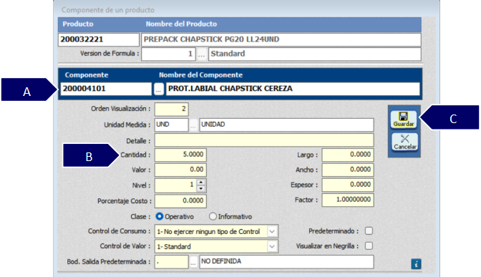Click the empty Detalle field
This screenshot has width=481, height=277.
pos(264,140)
